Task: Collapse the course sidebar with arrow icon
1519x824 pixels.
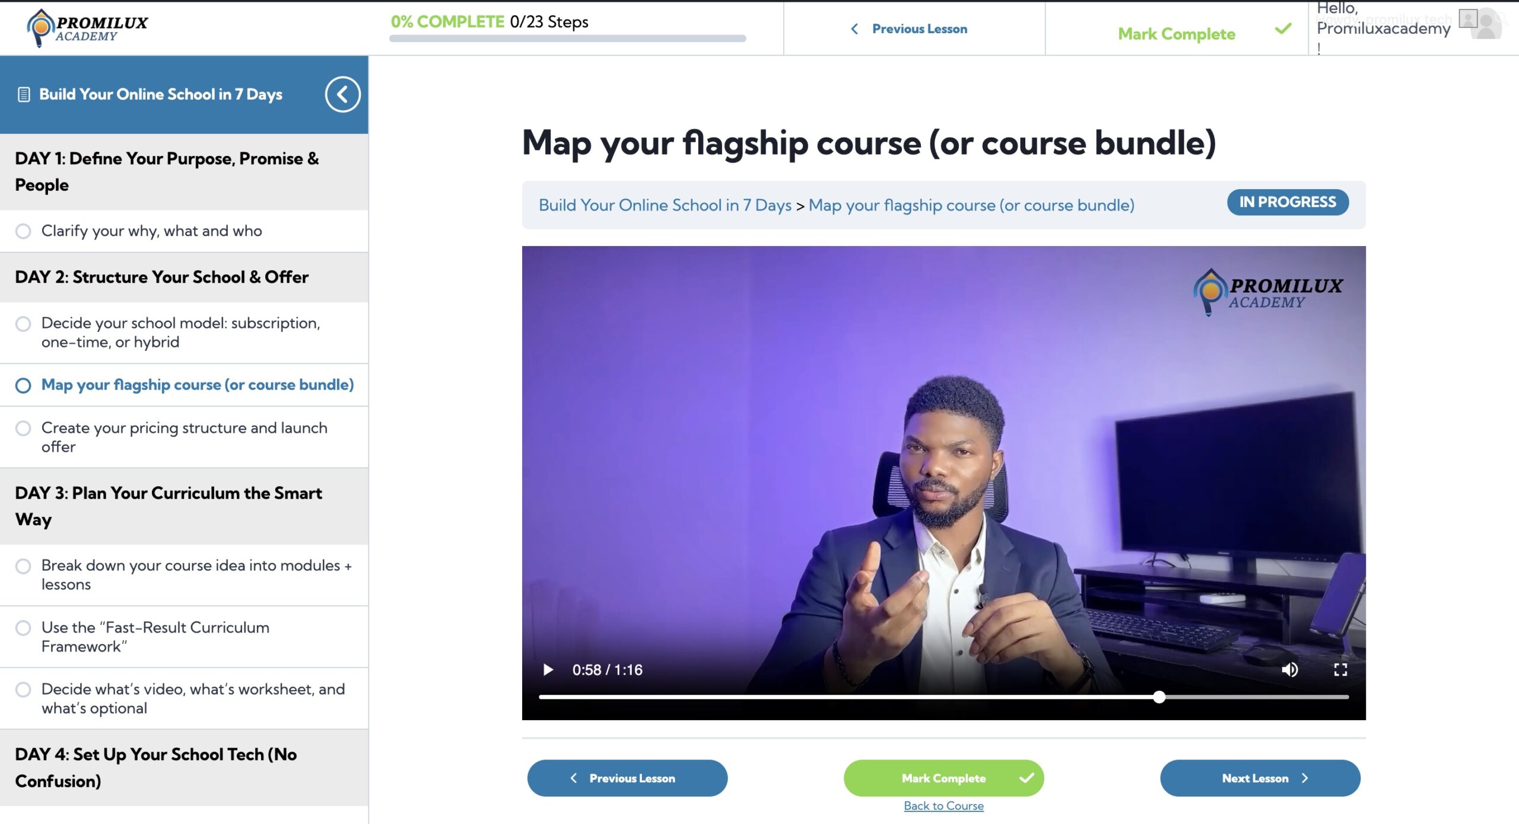Action: pyautogui.click(x=342, y=94)
